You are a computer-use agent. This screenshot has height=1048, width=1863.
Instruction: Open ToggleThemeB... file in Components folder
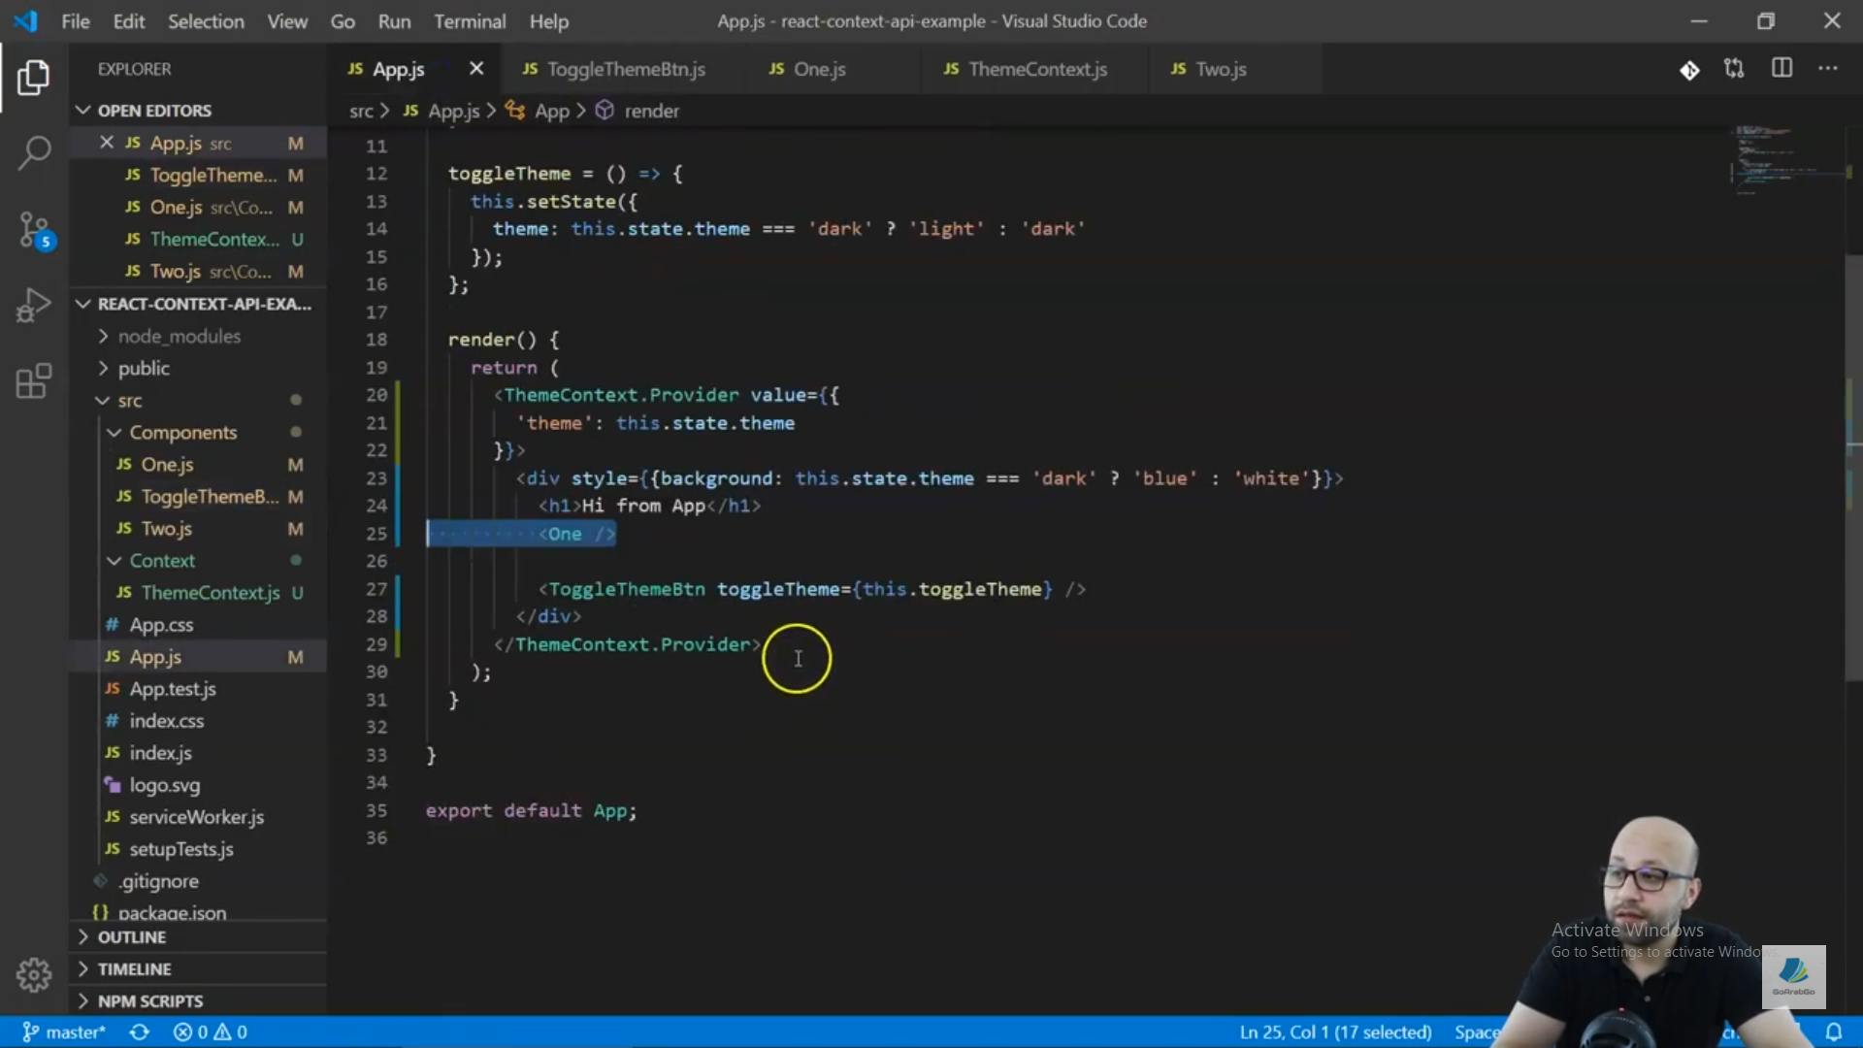[x=198, y=496]
